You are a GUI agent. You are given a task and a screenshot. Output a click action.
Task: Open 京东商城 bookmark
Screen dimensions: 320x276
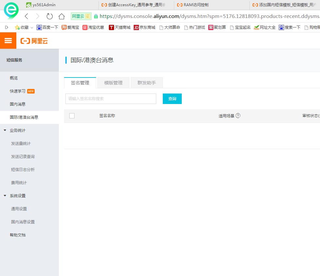[x=144, y=27]
